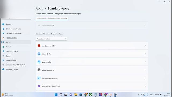Expand the Alarm & Uhr chevron
This screenshot has height=97, width=172.
[145, 54]
